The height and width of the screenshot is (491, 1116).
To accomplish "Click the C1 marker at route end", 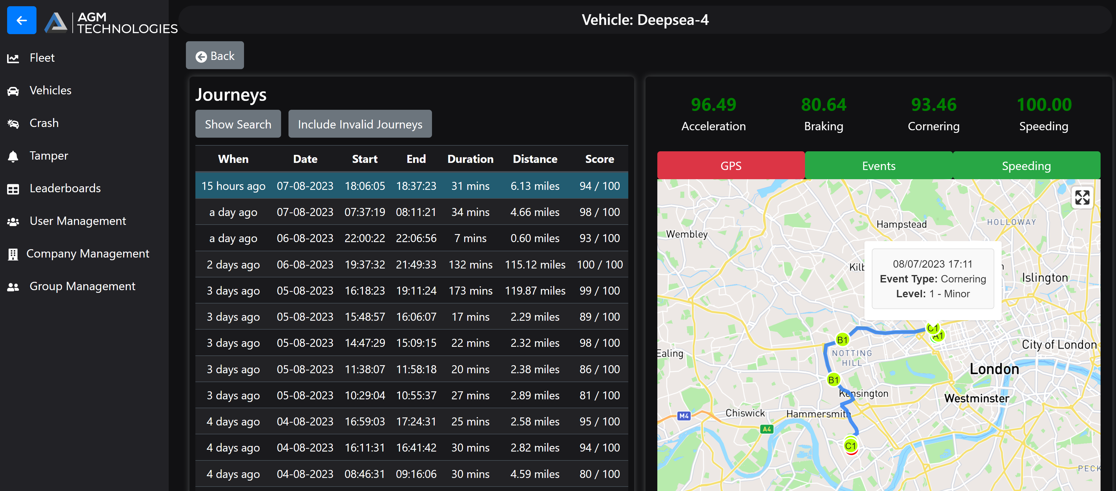I will [x=850, y=446].
